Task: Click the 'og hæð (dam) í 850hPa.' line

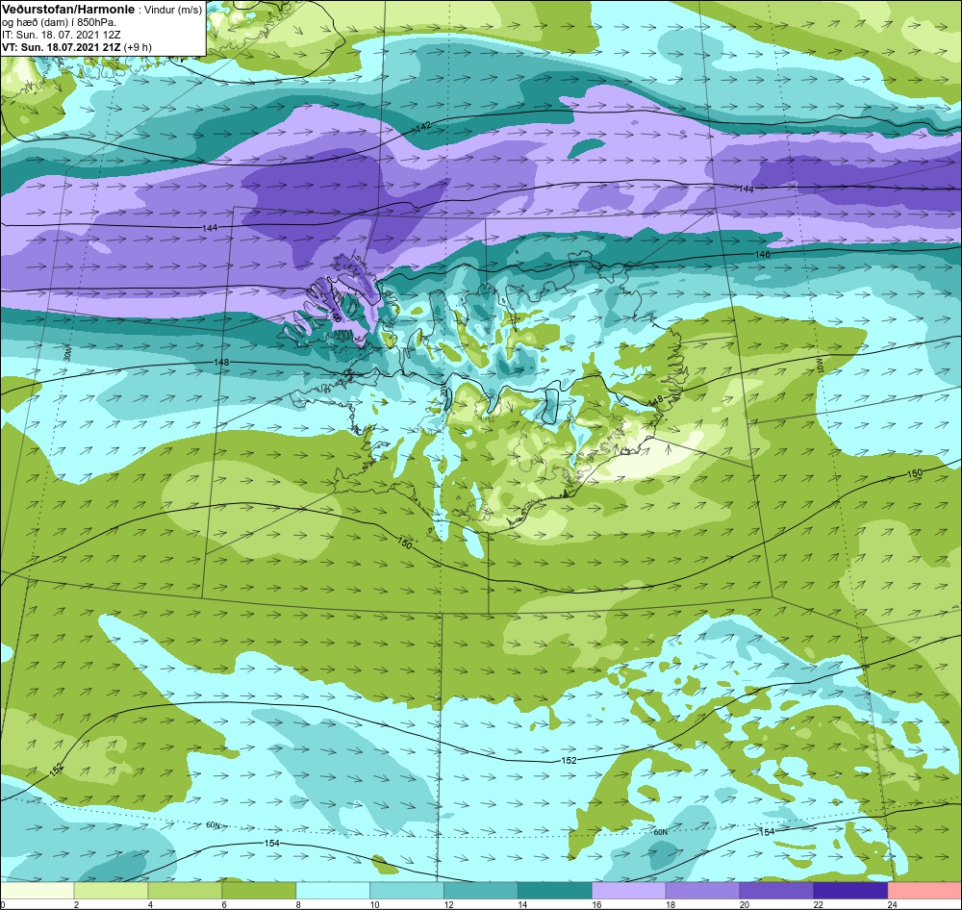Action: click(x=59, y=22)
